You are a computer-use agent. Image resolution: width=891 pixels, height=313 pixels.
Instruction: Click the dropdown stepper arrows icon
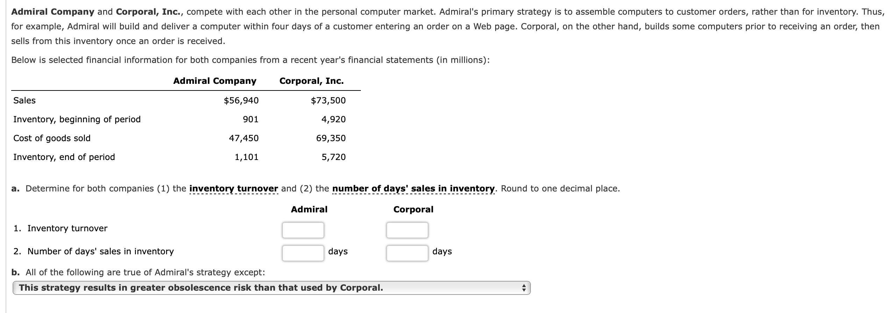[x=523, y=288]
